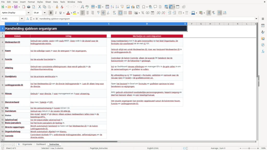Image resolution: width=267 pixels, height=150 pixels.
Task: Expand the formula bar
Action: click(256, 19)
